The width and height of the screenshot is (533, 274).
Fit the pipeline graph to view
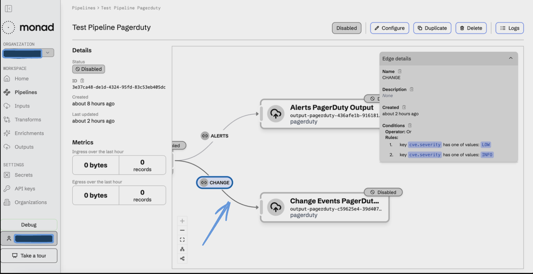click(x=182, y=240)
